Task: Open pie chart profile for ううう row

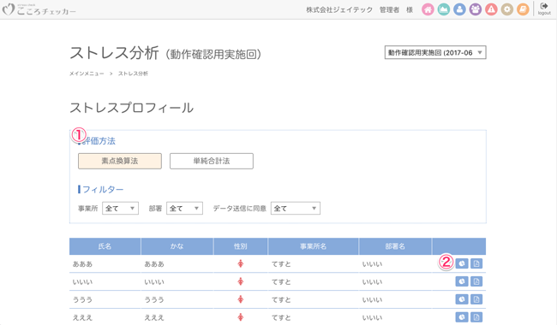Action: click(x=462, y=299)
